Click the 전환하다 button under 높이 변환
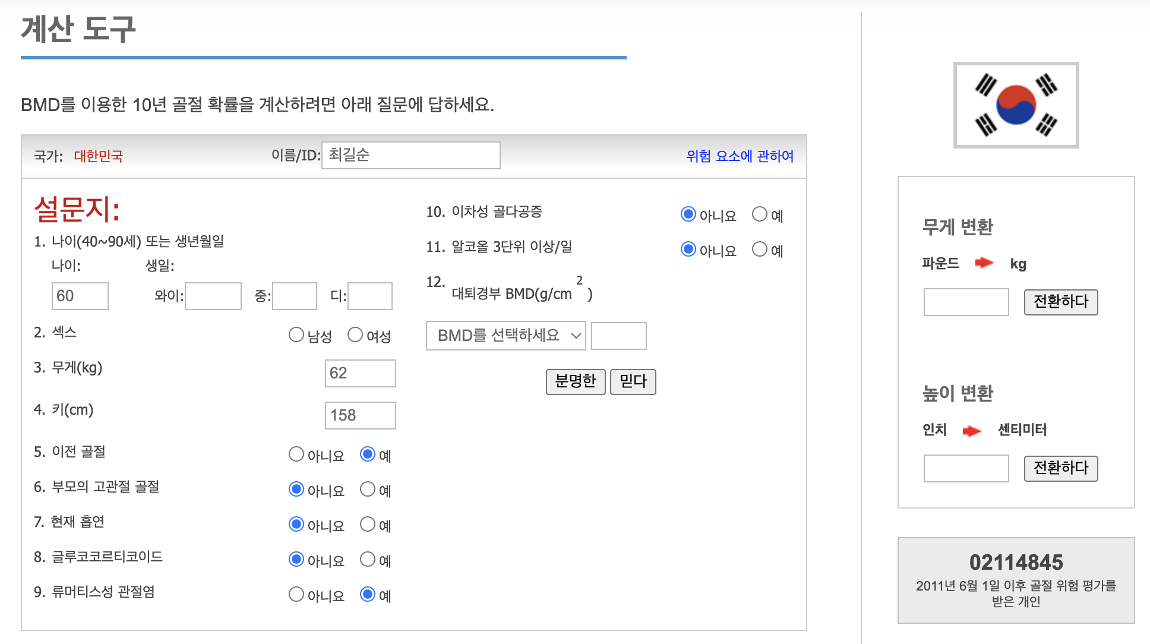The height and width of the screenshot is (644, 1150). pos(1060,468)
